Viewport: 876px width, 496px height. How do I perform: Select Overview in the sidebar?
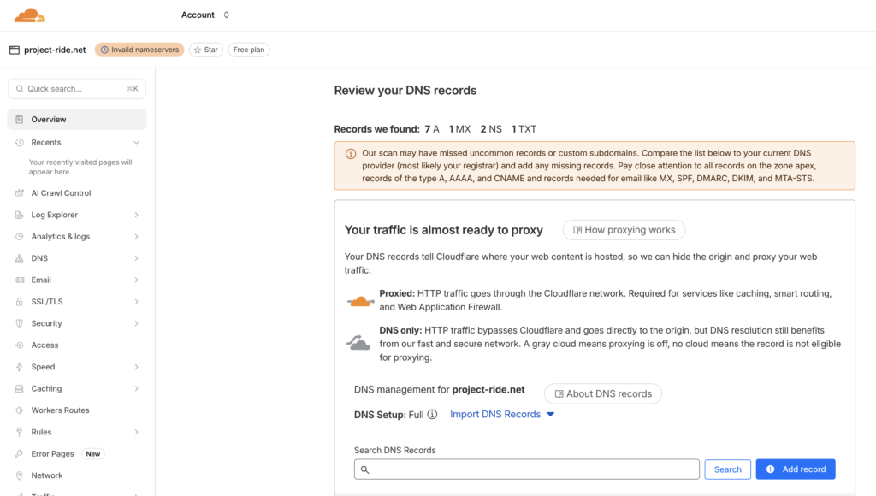(77, 120)
